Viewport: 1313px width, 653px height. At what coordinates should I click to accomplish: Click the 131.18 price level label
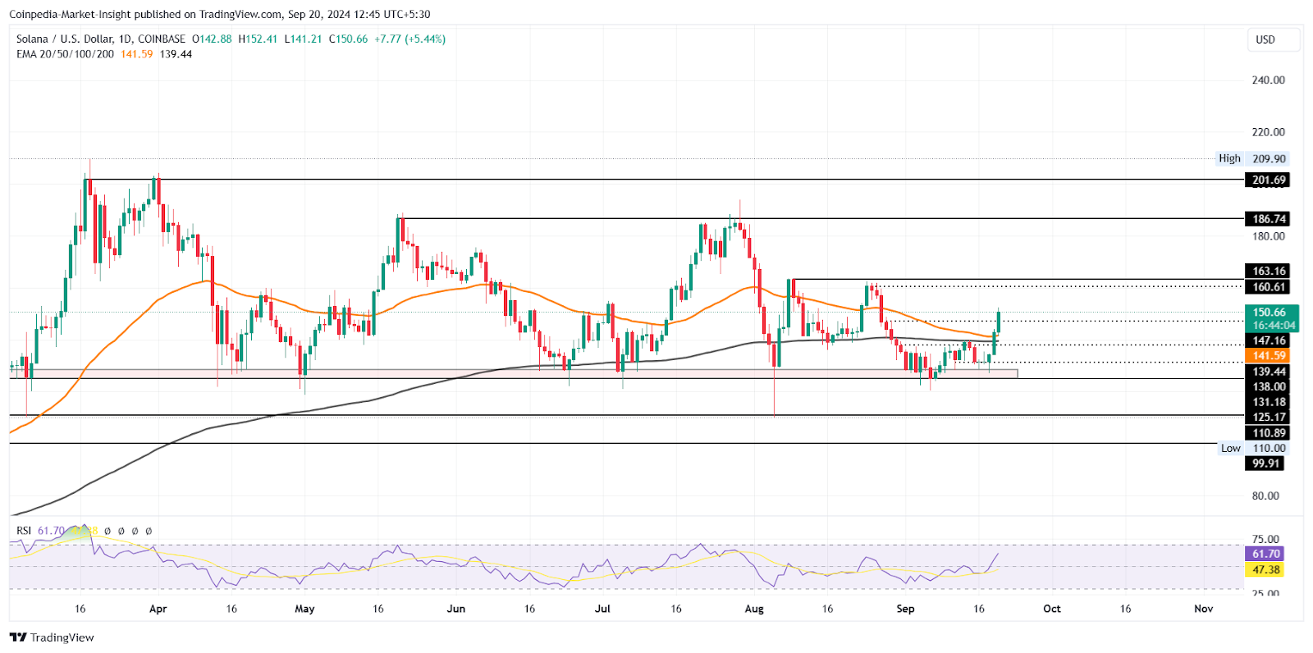1268,402
